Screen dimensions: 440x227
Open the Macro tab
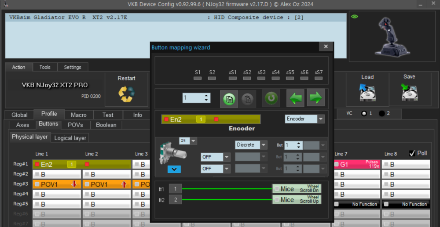(x=79, y=115)
